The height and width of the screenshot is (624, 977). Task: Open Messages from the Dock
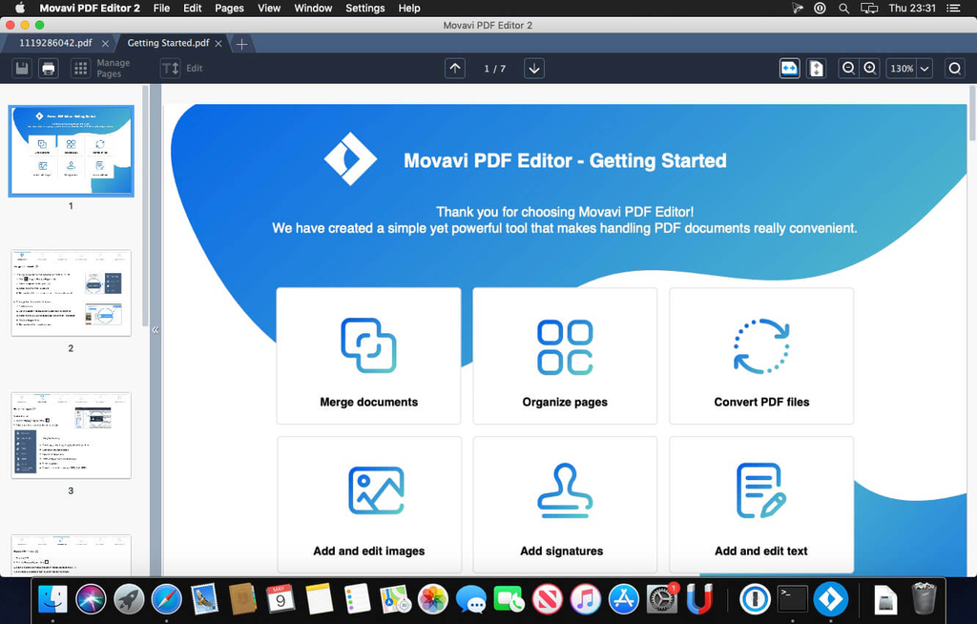[x=471, y=600]
